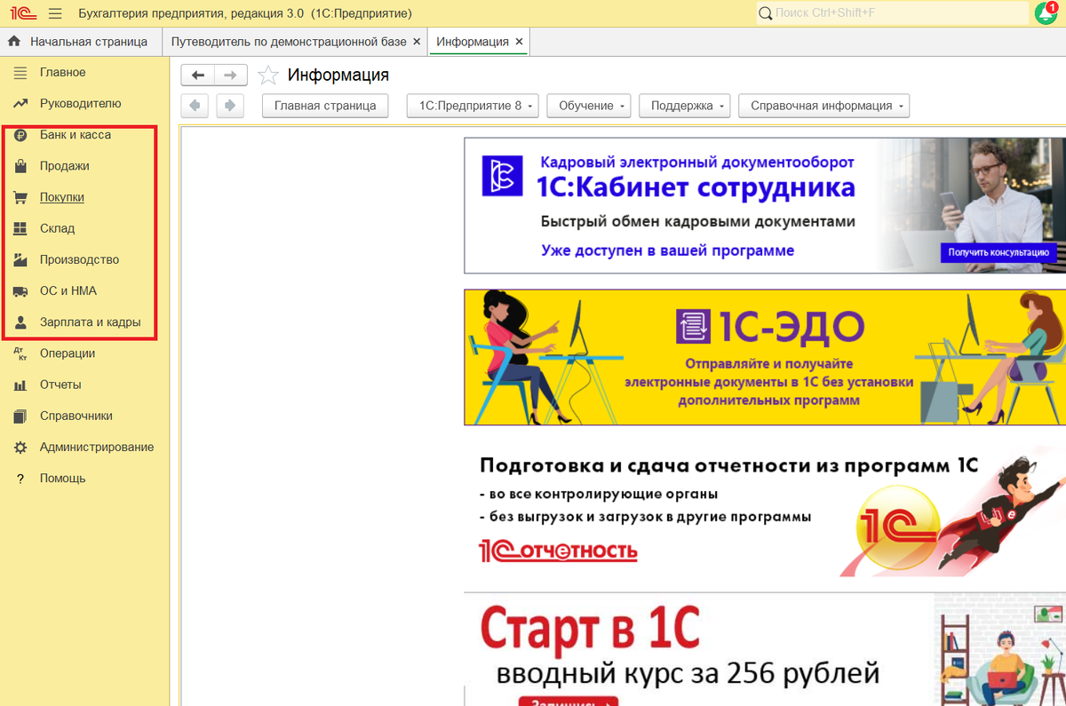The width and height of the screenshot is (1066, 706).
Task: Click the Руководителю chart icon
Action: click(20, 104)
